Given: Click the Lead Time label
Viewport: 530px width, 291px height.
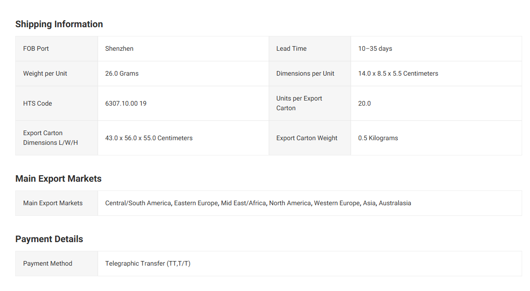Looking at the screenshot, I should [x=291, y=48].
